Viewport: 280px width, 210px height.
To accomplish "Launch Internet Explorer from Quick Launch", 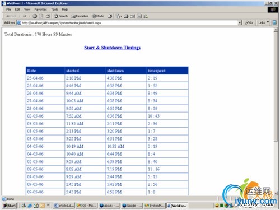I will point(30,206).
